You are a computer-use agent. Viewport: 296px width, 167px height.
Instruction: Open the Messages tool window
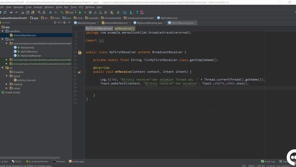pos(77,161)
